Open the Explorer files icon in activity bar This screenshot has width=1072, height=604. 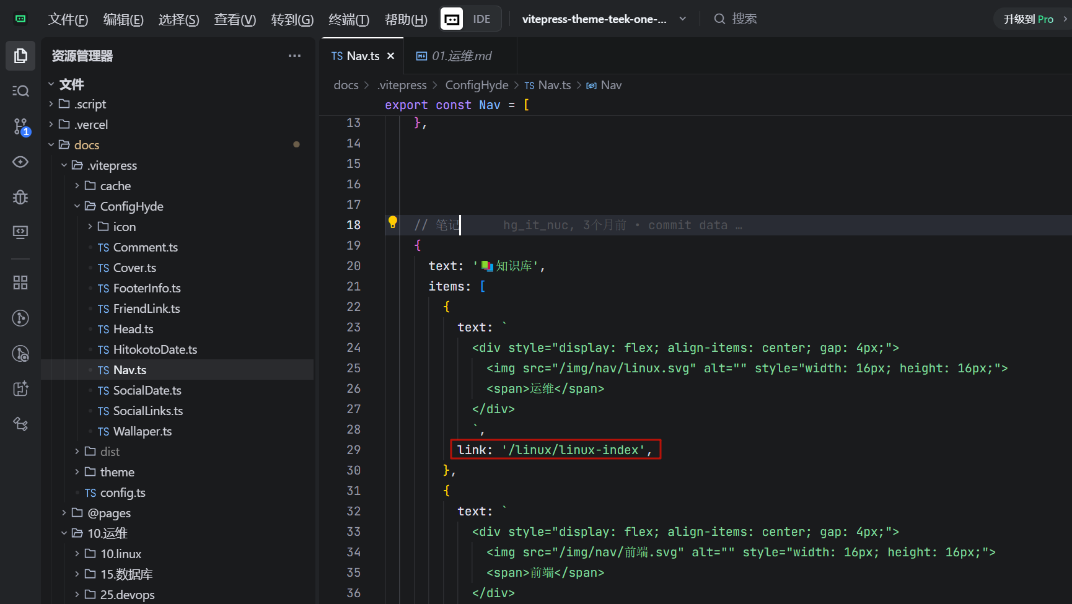[x=20, y=56]
